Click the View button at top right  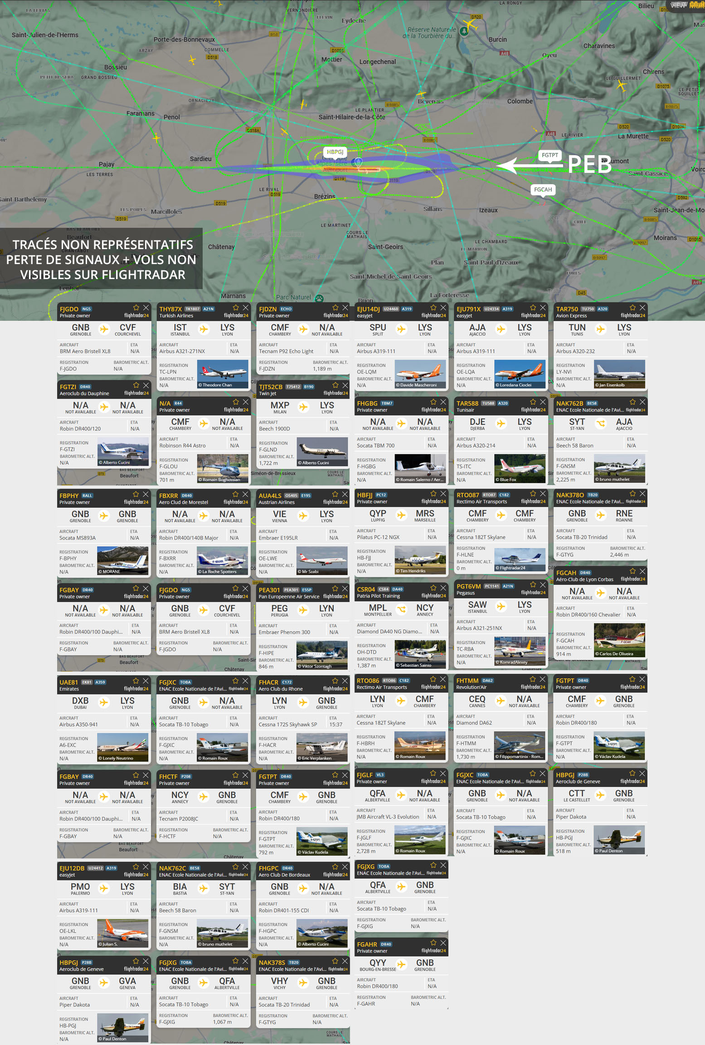pyautogui.click(x=678, y=5)
